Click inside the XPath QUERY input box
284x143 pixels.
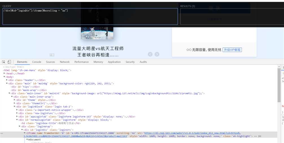coord(90,16)
